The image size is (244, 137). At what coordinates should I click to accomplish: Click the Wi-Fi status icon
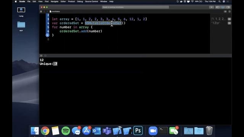pos(192,2)
